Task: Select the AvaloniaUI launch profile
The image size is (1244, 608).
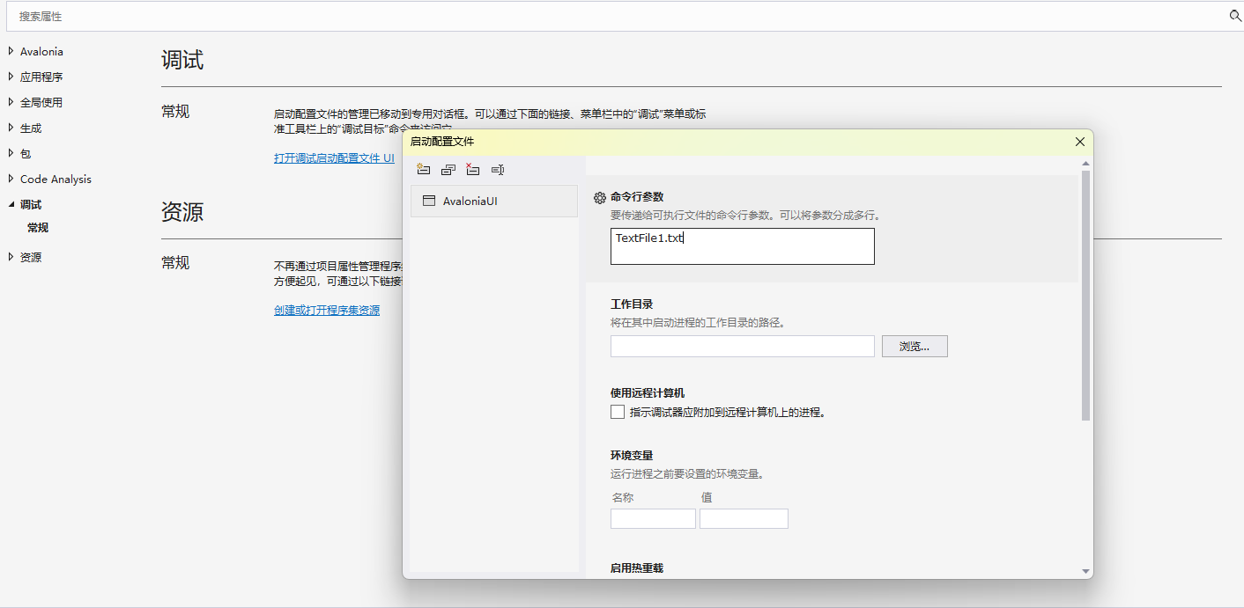Action: coord(494,201)
